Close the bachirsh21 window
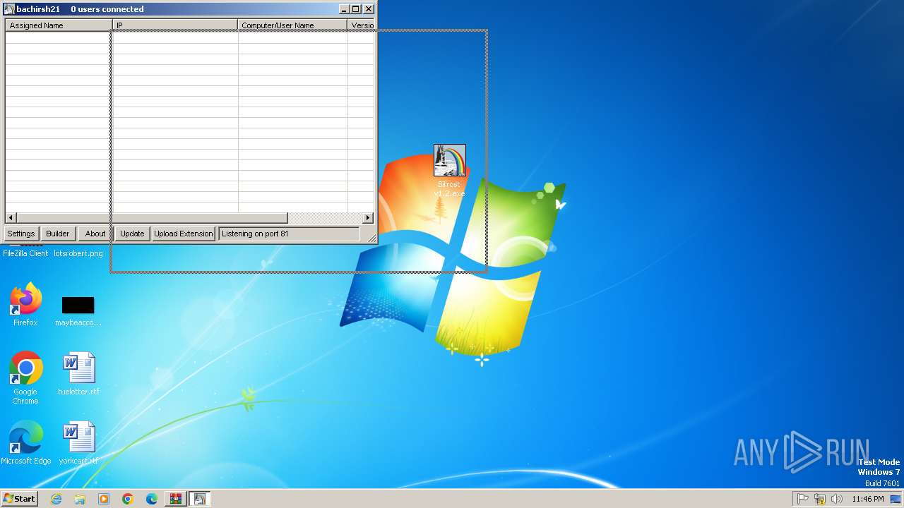The width and height of the screenshot is (904, 508). click(x=369, y=9)
